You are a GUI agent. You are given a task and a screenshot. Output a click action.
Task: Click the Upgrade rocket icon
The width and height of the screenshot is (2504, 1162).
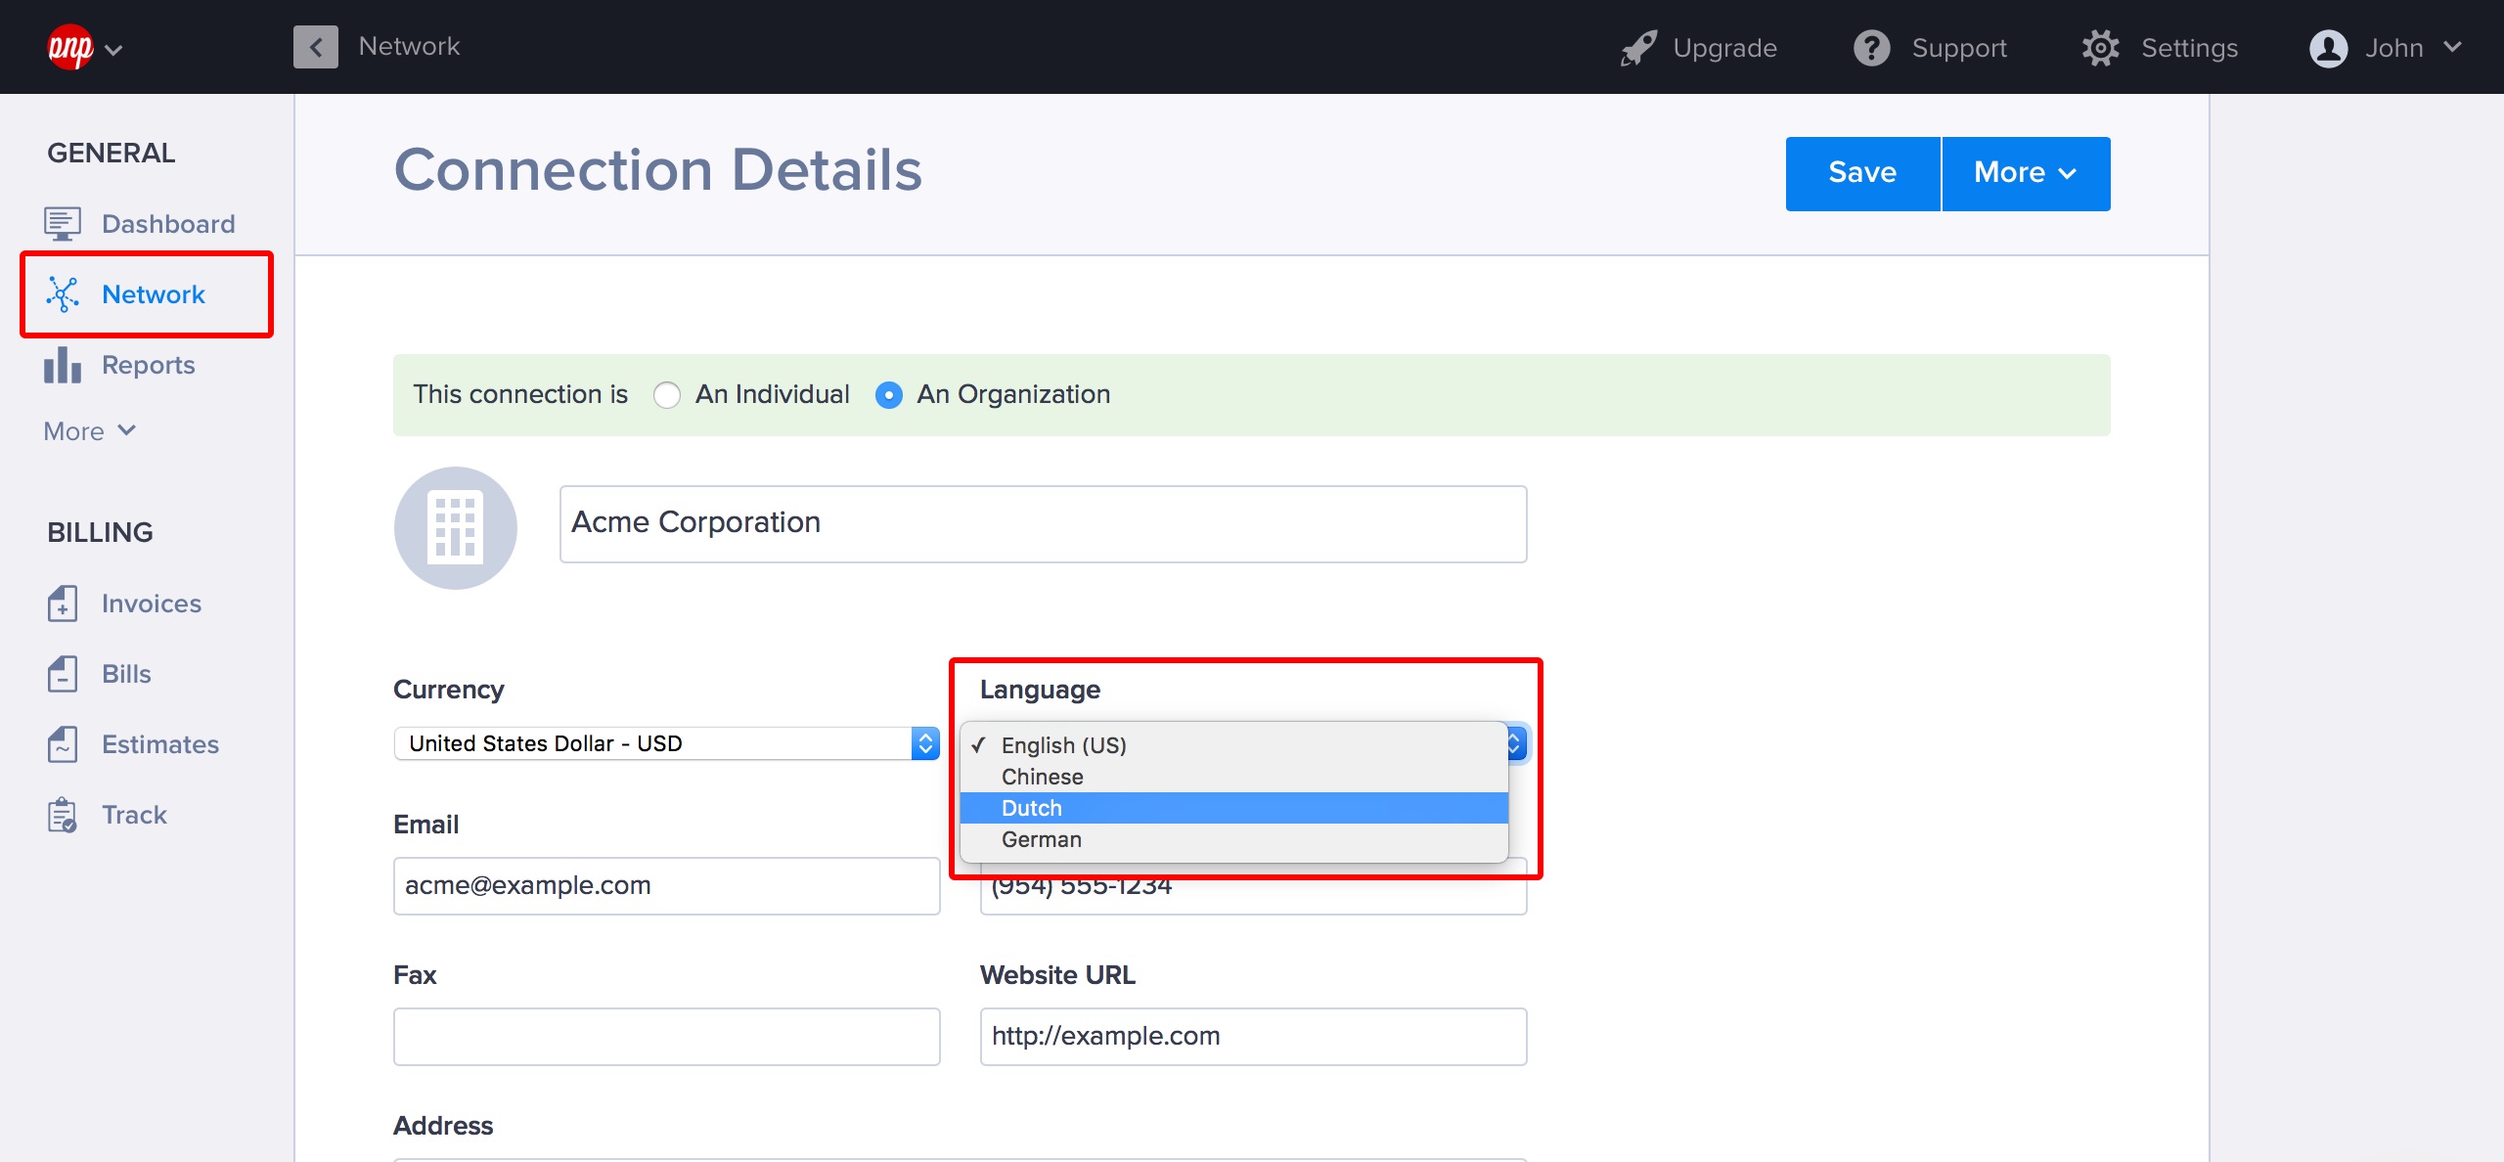[x=1638, y=48]
